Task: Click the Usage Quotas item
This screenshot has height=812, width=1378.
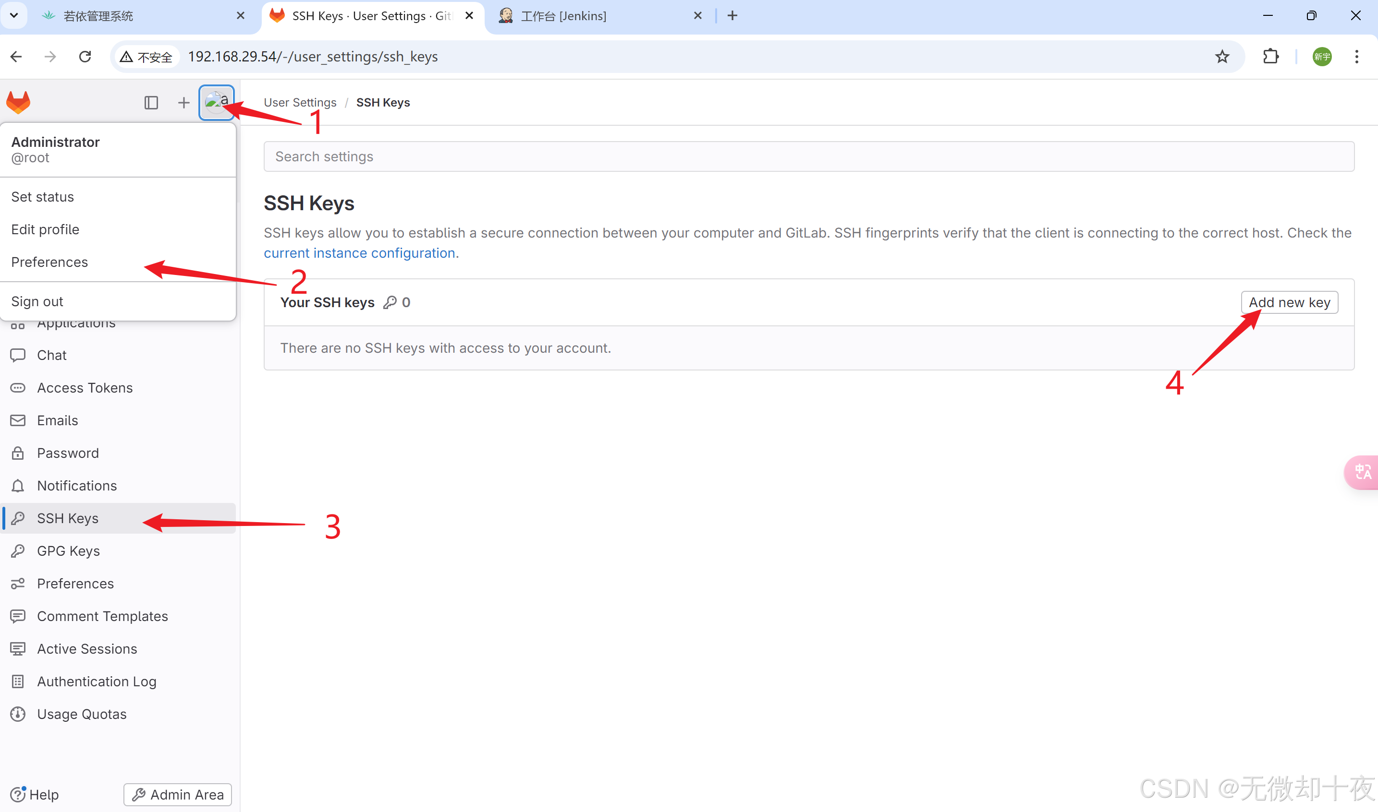Action: pyautogui.click(x=82, y=714)
